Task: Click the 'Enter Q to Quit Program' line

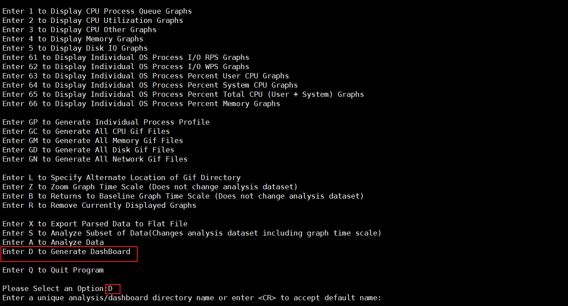Action: [x=53, y=270]
